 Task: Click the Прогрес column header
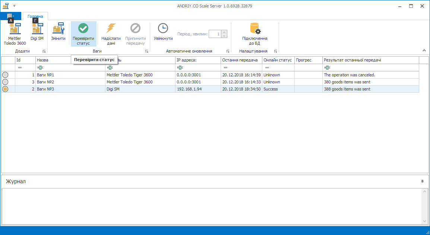(x=309, y=60)
